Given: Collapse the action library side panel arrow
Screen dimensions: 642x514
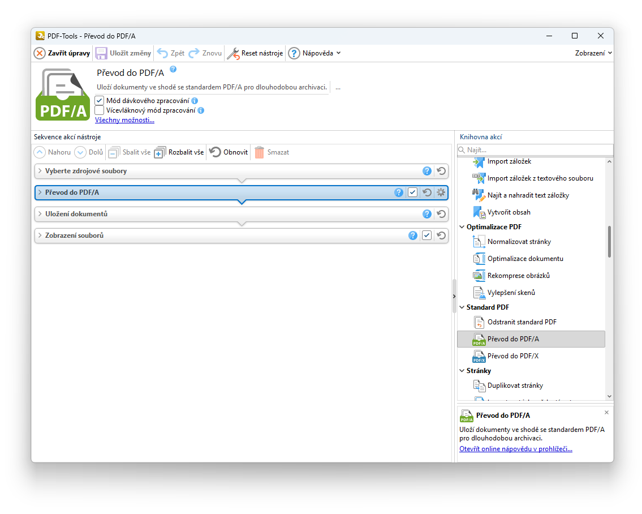Looking at the screenshot, I should pyautogui.click(x=454, y=297).
